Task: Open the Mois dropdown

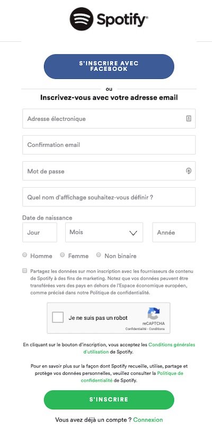Action: (104, 232)
